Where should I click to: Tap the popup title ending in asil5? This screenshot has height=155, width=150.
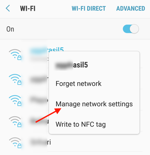(71, 65)
